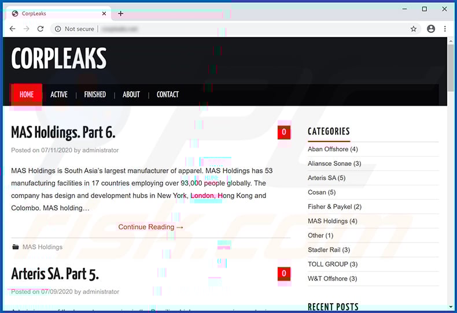Open a new tab with plus button
Screen dimensions: 457x313
(121, 13)
